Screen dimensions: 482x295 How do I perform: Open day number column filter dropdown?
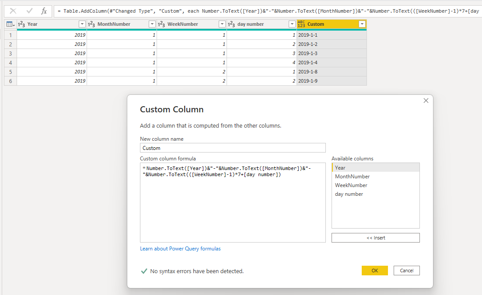[x=292, y=24]
